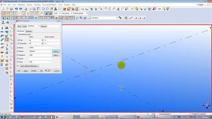The height and width of the screenshot is (119, 212).
Task: Click the binoculars find icon in left toolbar
Action: [x=7, y=28]
